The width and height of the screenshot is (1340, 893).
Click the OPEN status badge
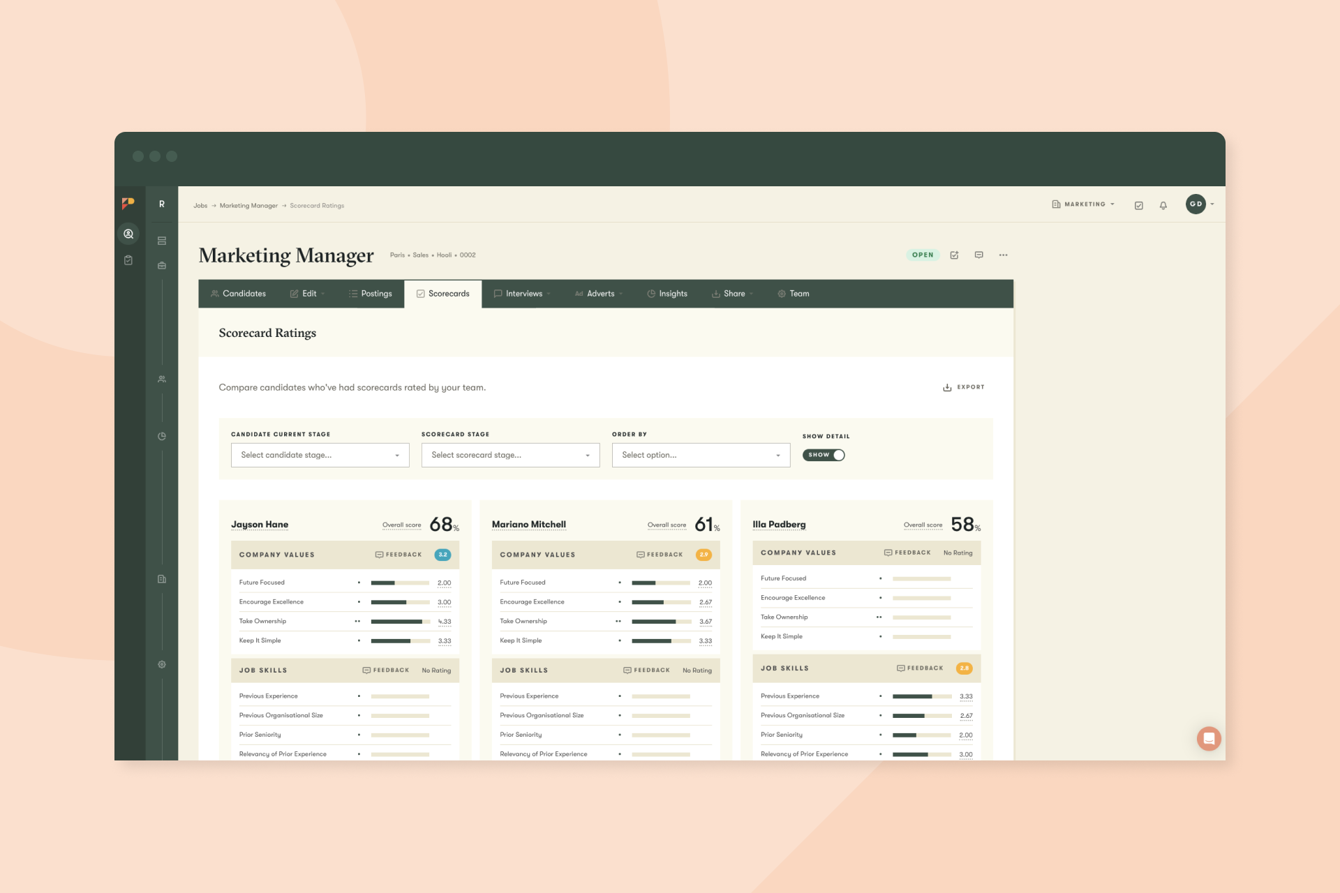(x=923, y=255)
